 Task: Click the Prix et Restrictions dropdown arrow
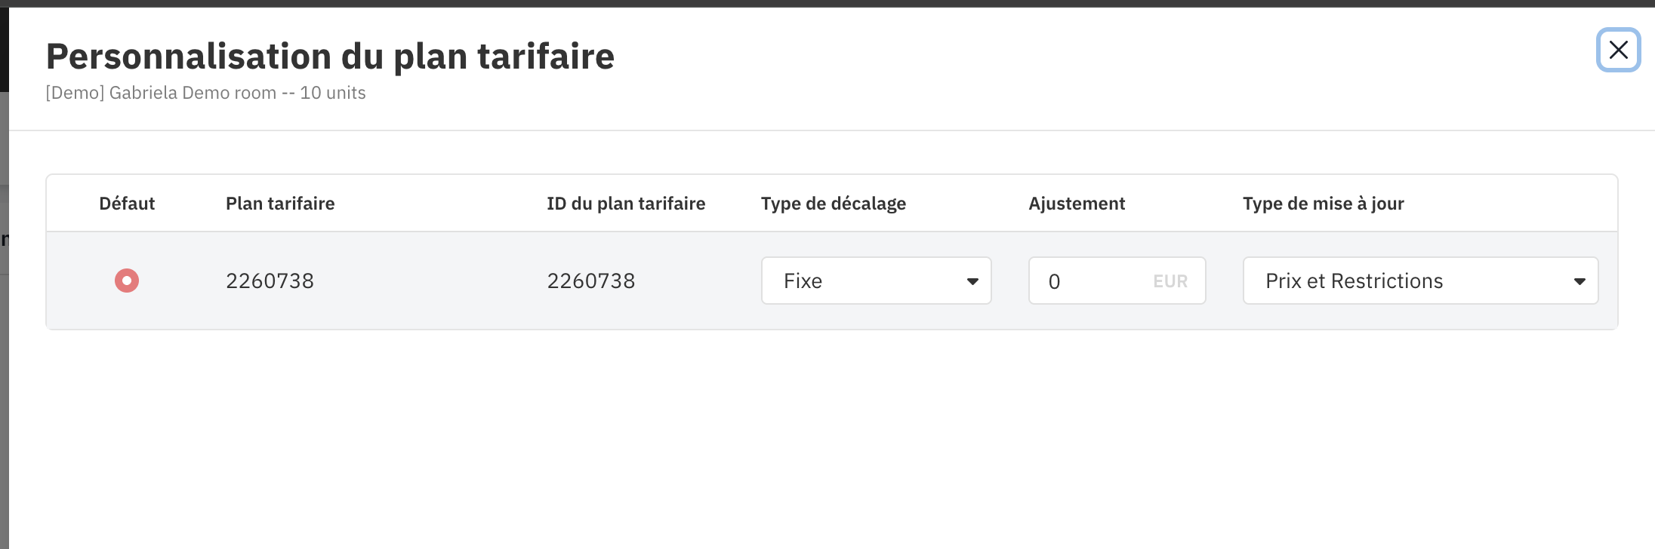(x=1579, y=281)
